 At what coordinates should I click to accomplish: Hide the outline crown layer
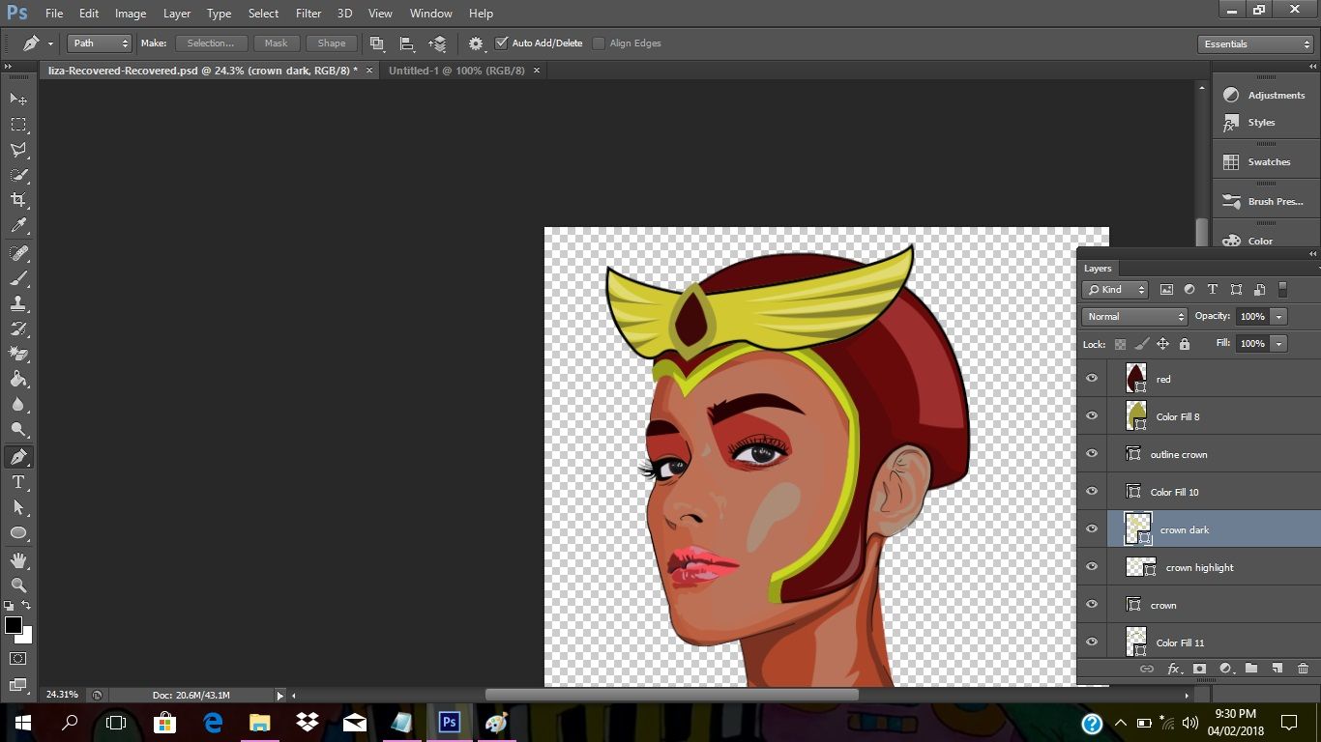click(1092, 454)
